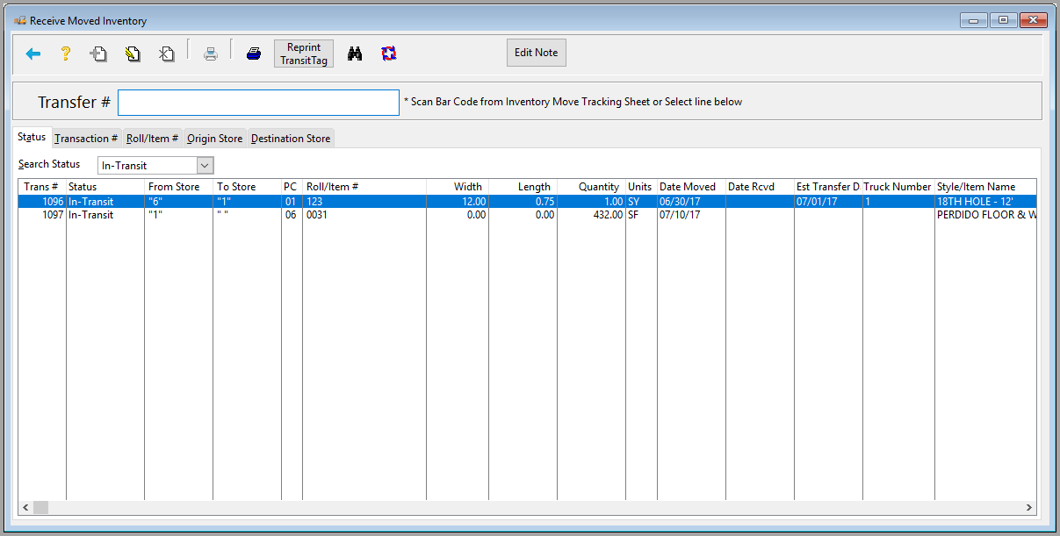Image resolution: width=1060 pixels, height=536 pixels.
Task: Click the From Store column header
Action: pyautogui.click(x=179, y=187)
